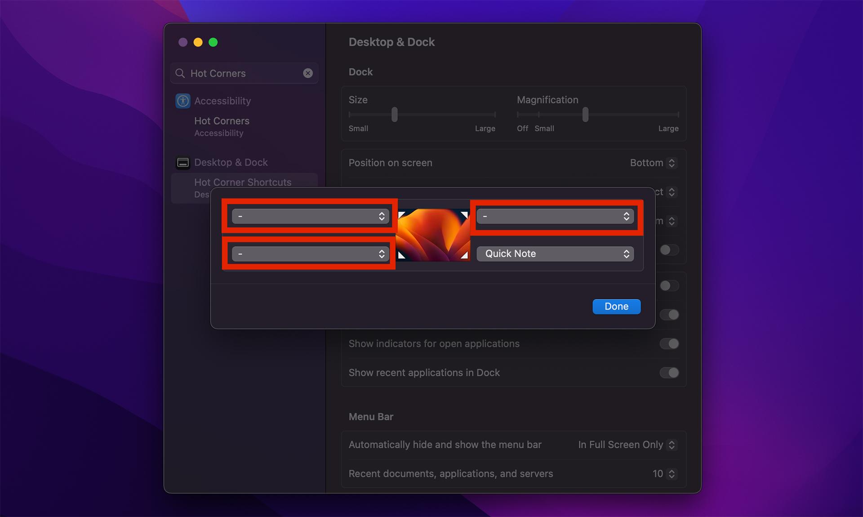The width and height of the screenshot is (863, 517).
Task: Click the top-right corner marker on wallpaper preview
Action: (464, 215)
